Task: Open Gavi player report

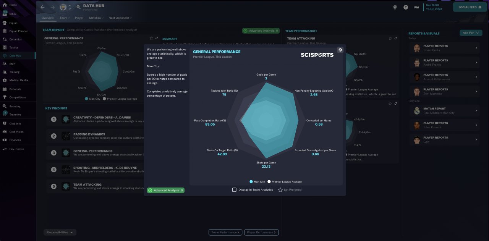Action: (x=445, y=140)
